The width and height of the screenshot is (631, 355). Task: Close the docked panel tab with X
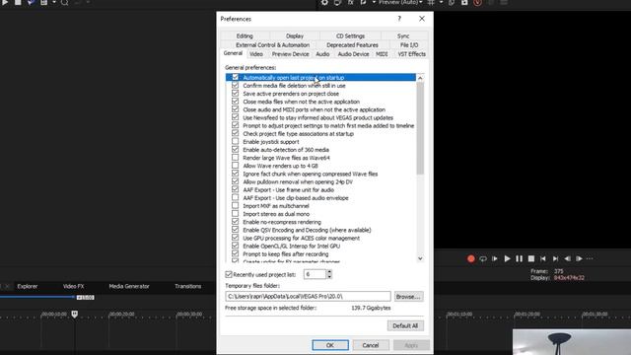click(7, 286)
